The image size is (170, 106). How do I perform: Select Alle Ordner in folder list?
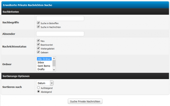44,59
